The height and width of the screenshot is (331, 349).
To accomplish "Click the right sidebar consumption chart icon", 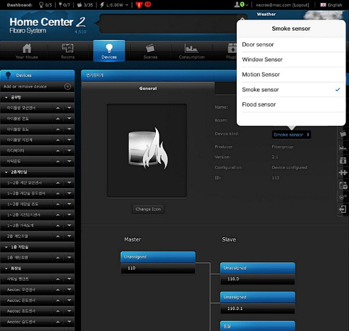I will click(x=343, y=147).
